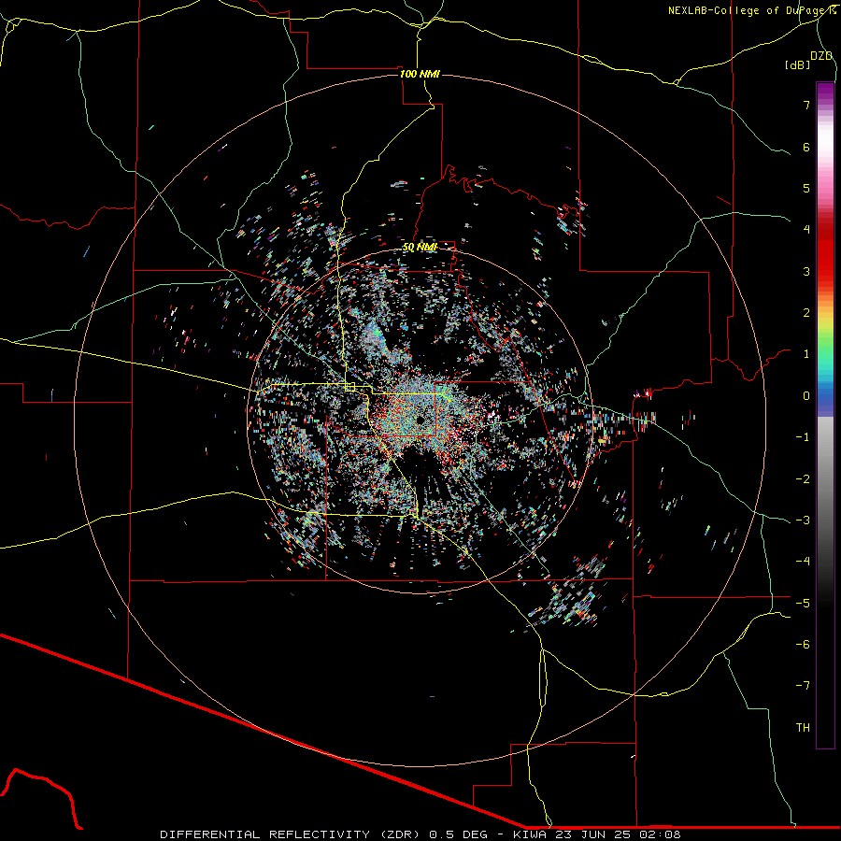
Task: Select the 3 value on the dB scale
Action: click(x=806, y=271)
